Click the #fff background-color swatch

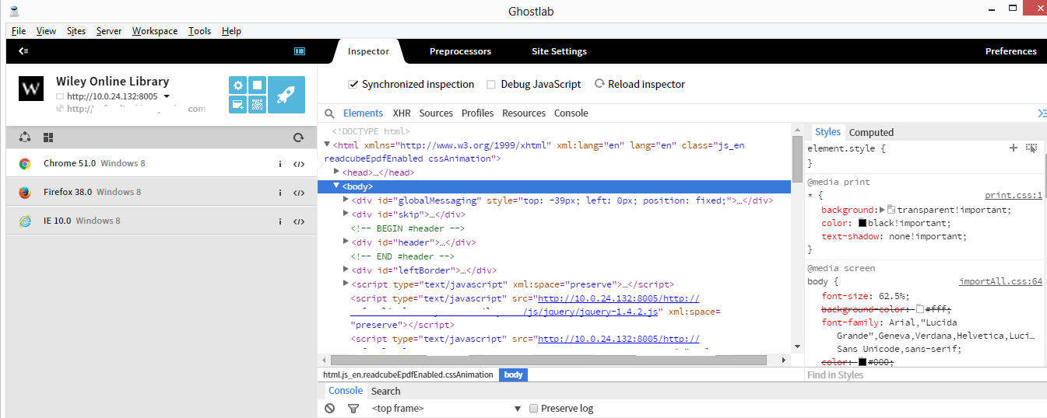919,309
